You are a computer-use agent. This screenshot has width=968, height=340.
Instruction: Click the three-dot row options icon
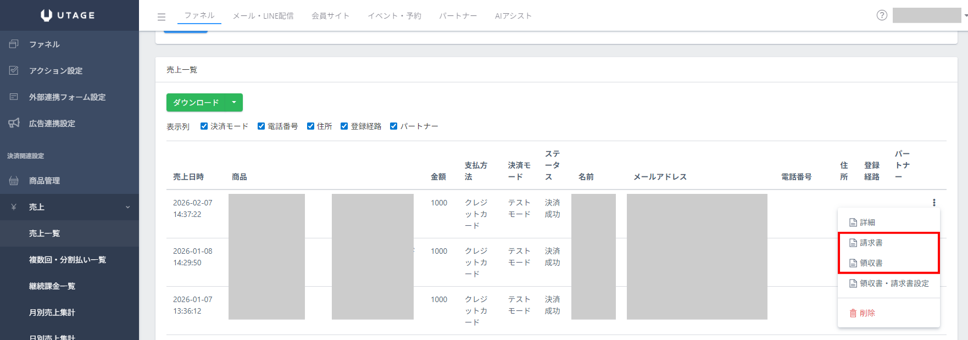pos(934,203)
